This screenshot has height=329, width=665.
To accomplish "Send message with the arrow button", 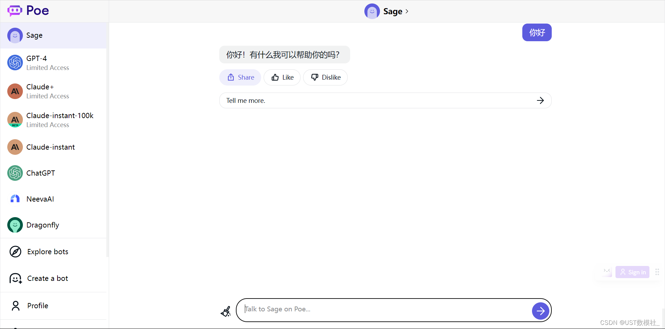I will [540, 311].
